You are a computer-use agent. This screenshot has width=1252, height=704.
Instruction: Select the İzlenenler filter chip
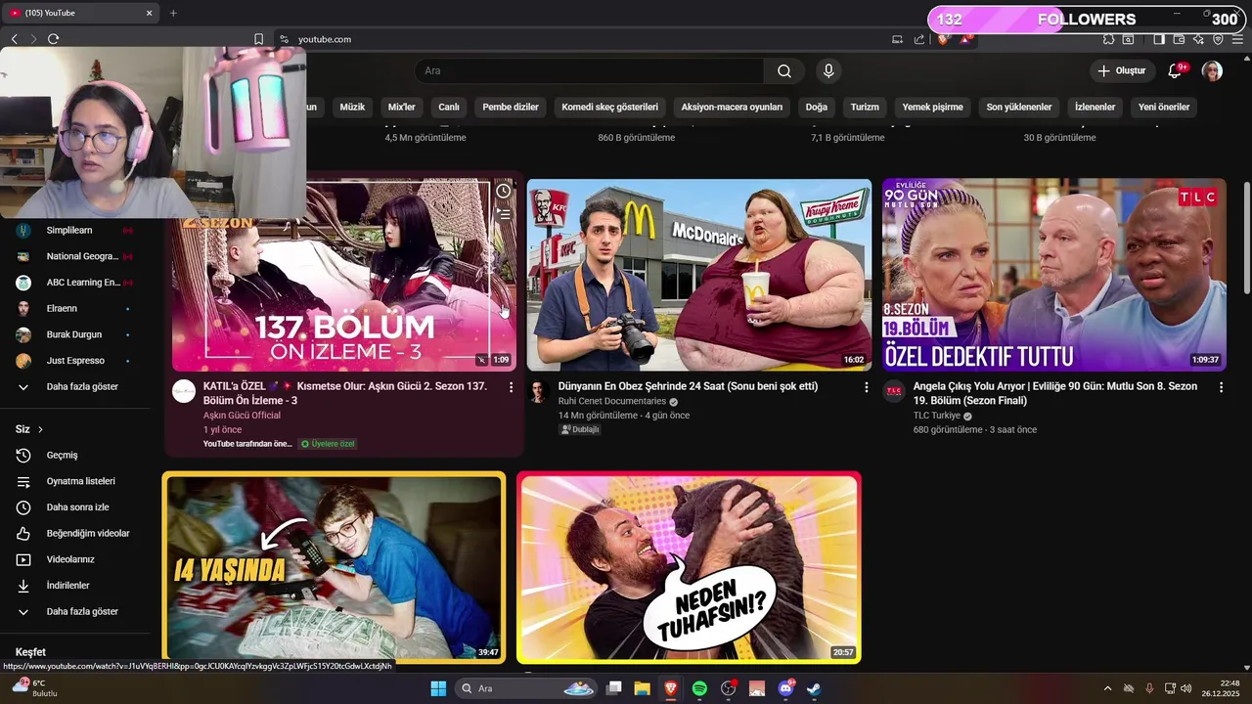1095,107
